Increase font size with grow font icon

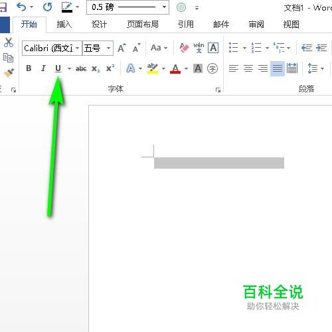pos(122,48)
